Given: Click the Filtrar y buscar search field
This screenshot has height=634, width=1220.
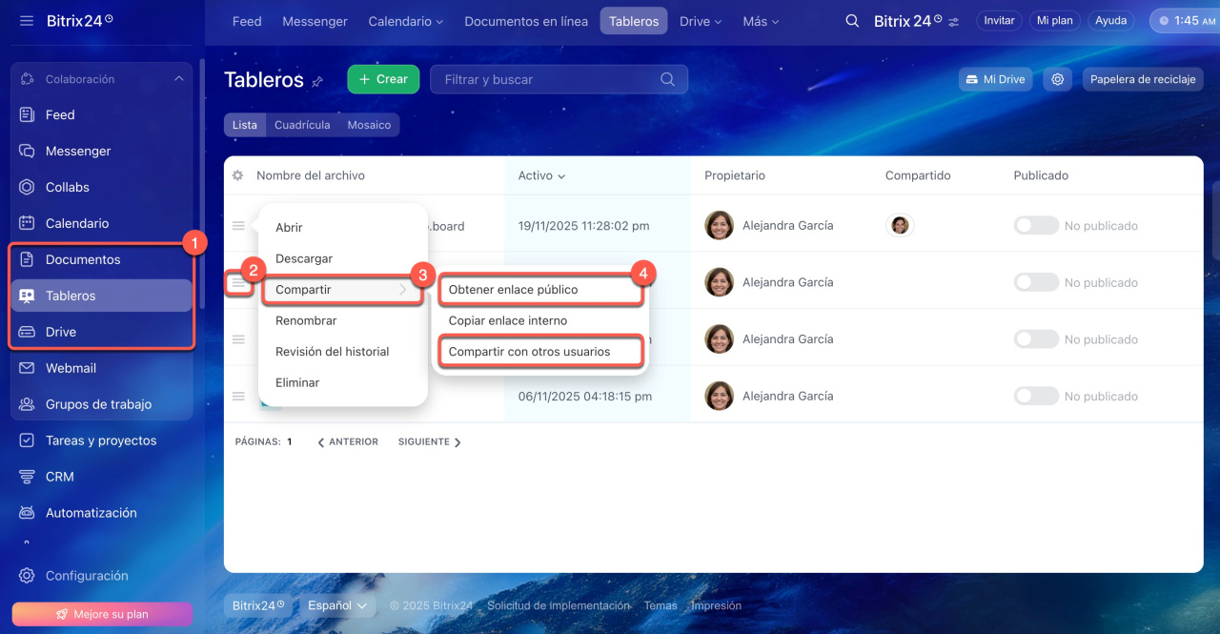Looking at the screenshot, I should [548, 79].
